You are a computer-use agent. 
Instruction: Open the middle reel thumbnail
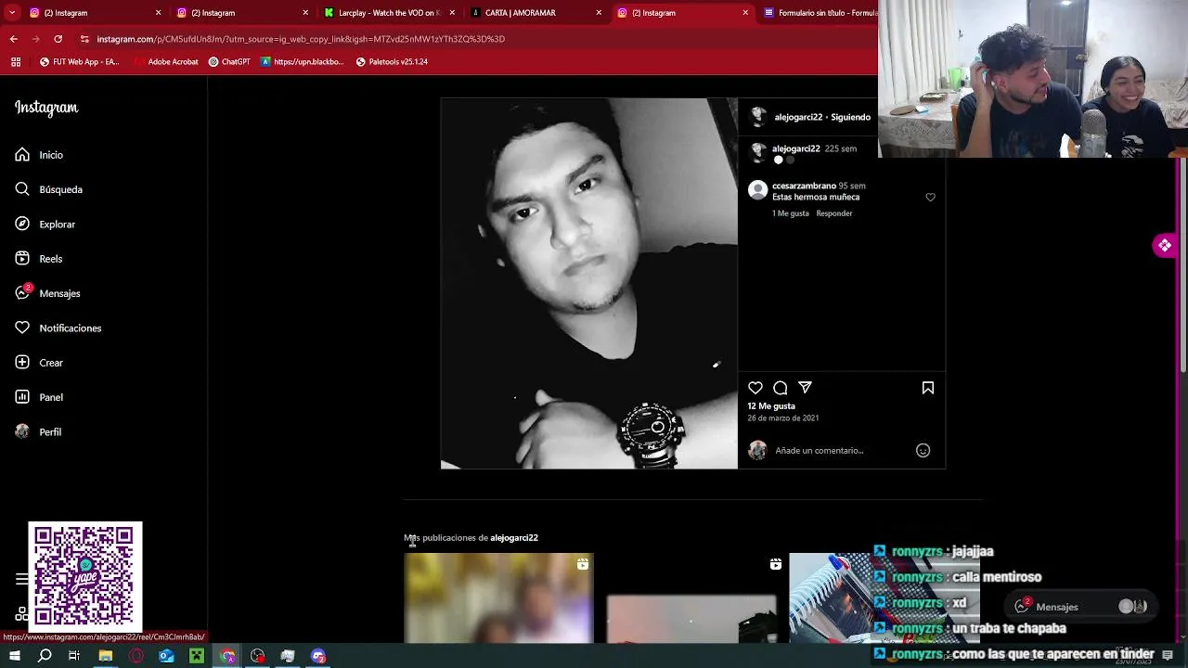coord(691,598)
